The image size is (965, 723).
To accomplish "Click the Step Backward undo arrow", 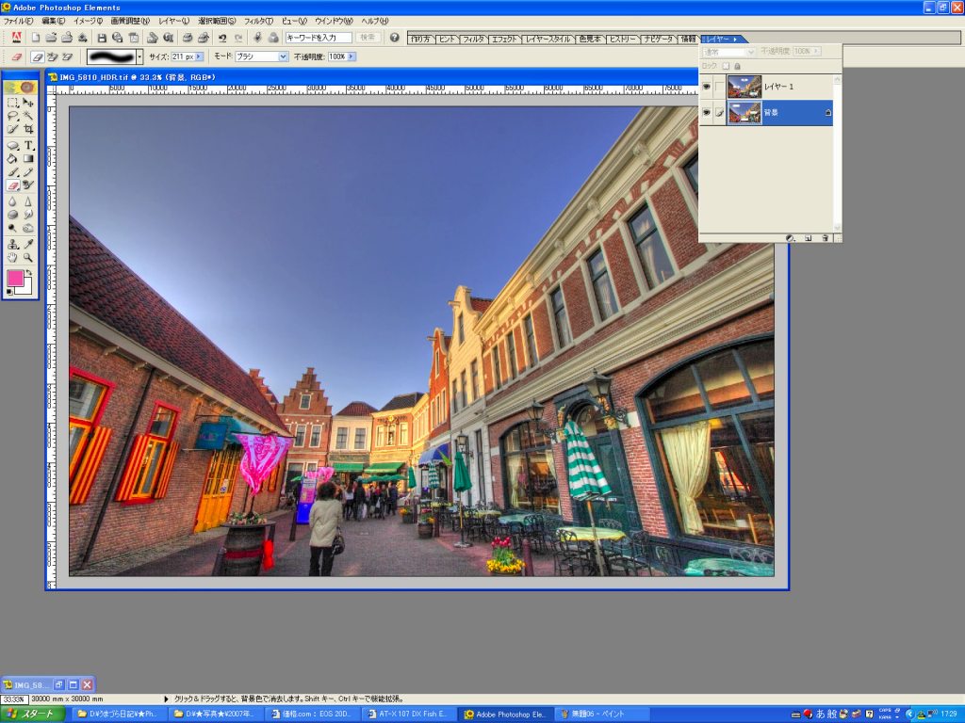I will [x=222, y=38].
